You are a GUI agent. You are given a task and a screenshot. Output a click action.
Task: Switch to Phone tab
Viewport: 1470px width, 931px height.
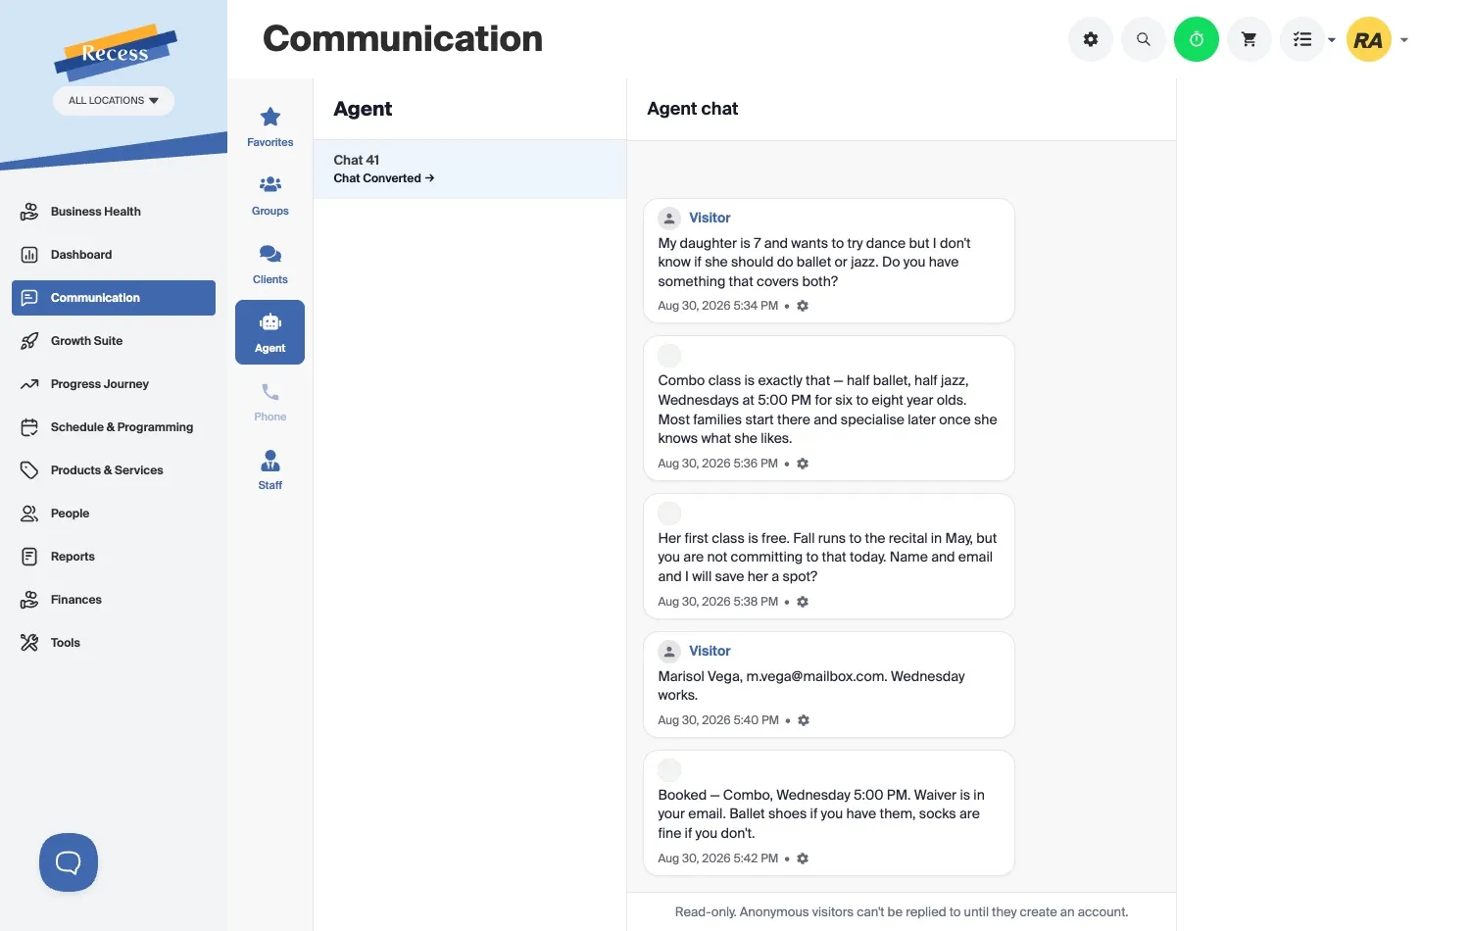click(270, 401)
